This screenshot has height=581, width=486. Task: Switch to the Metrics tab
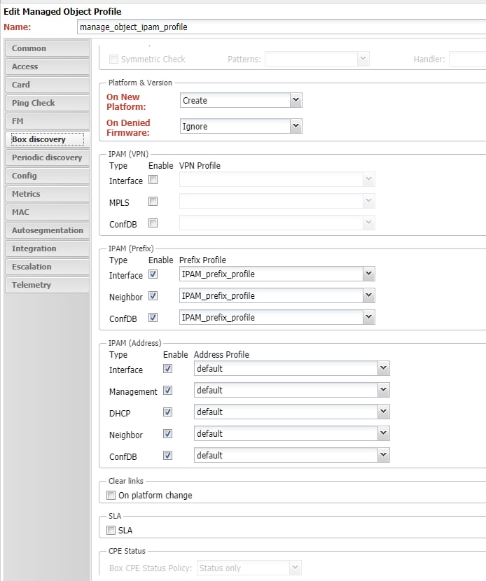click(47, 194)
